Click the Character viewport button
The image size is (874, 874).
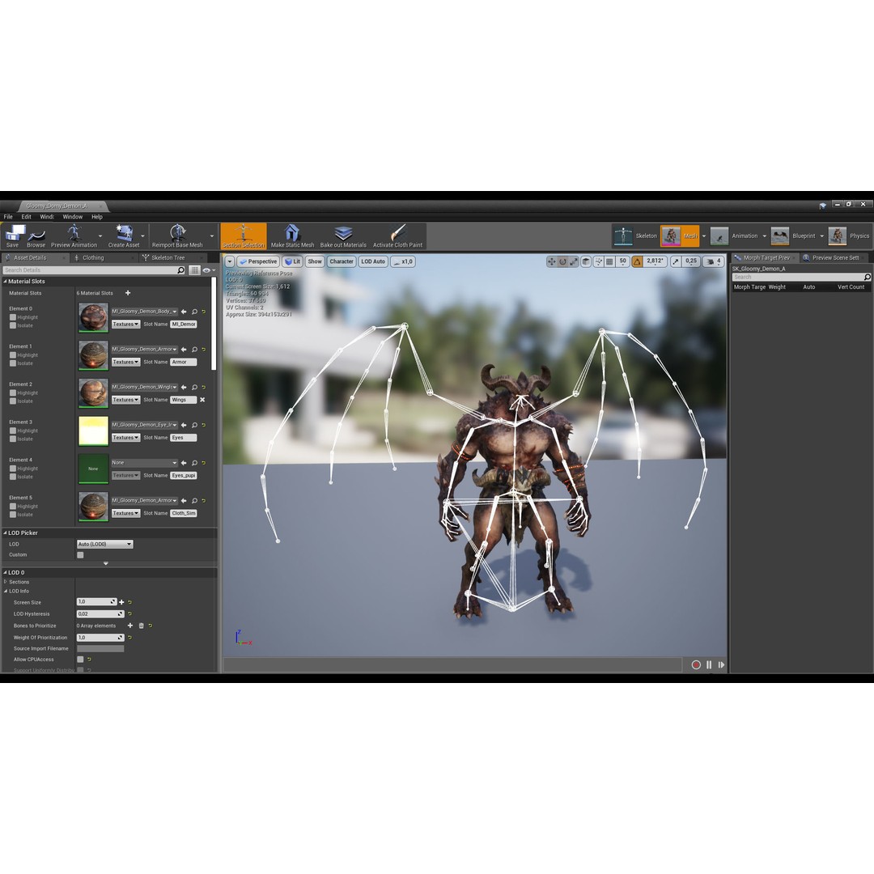pos(342,261)
